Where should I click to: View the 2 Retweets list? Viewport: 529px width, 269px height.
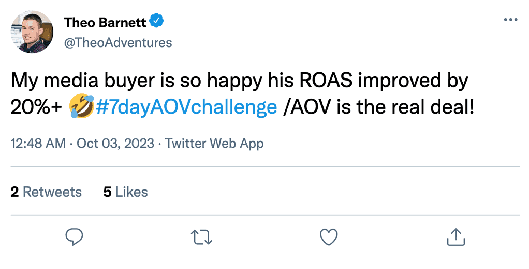point(46,192)
